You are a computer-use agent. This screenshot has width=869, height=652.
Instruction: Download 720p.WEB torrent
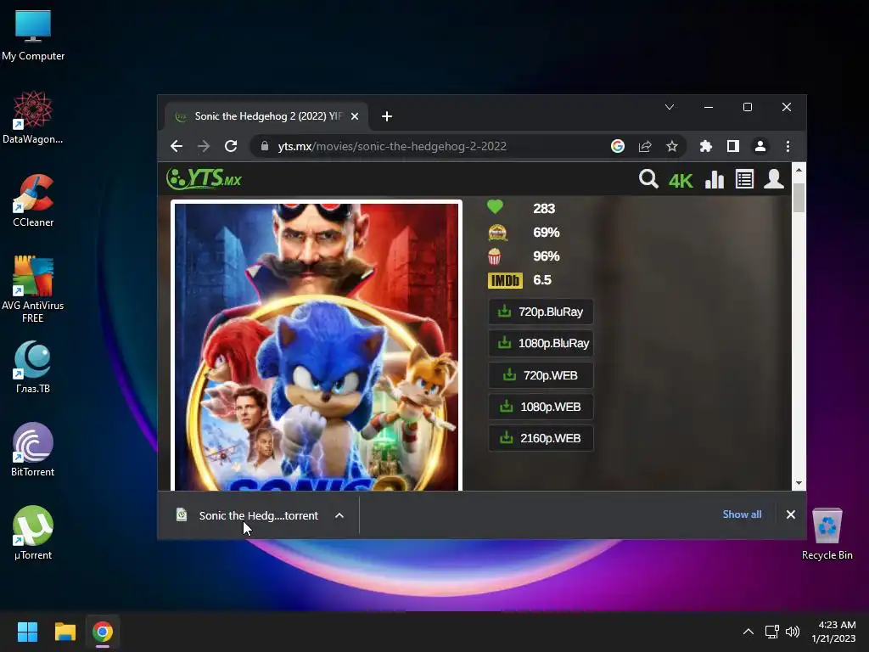[541, 375]
